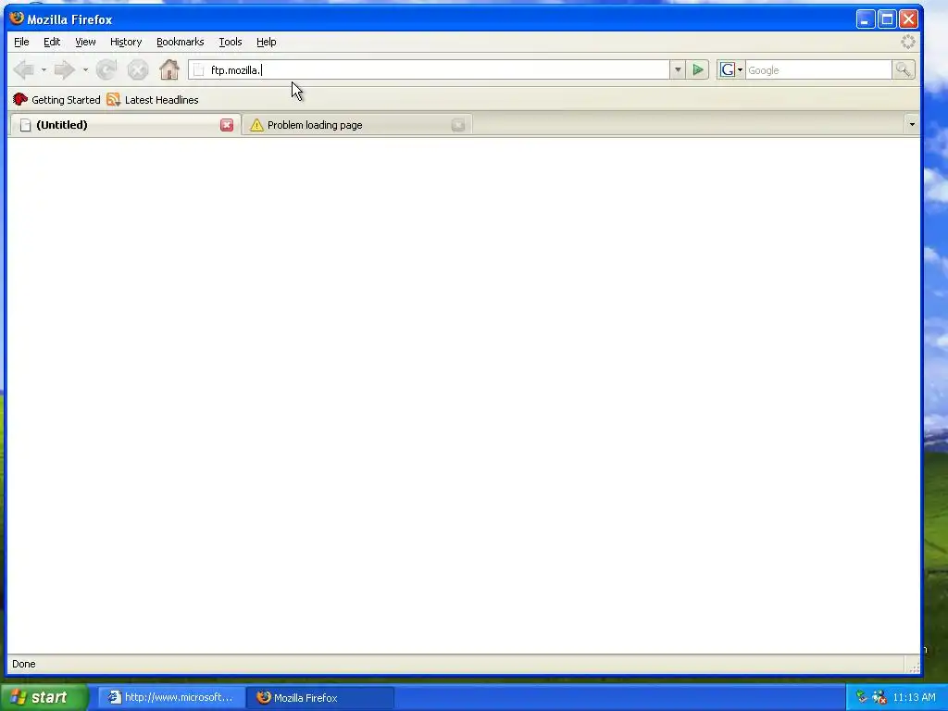Screen dimensions: 948x711
Task: Open the Windows Start menu
Action: (x=44, y=698)
